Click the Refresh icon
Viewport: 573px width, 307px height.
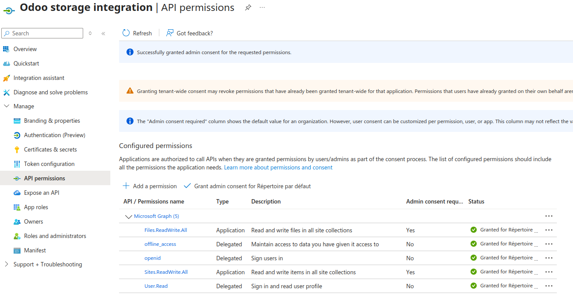click(126, 33)
